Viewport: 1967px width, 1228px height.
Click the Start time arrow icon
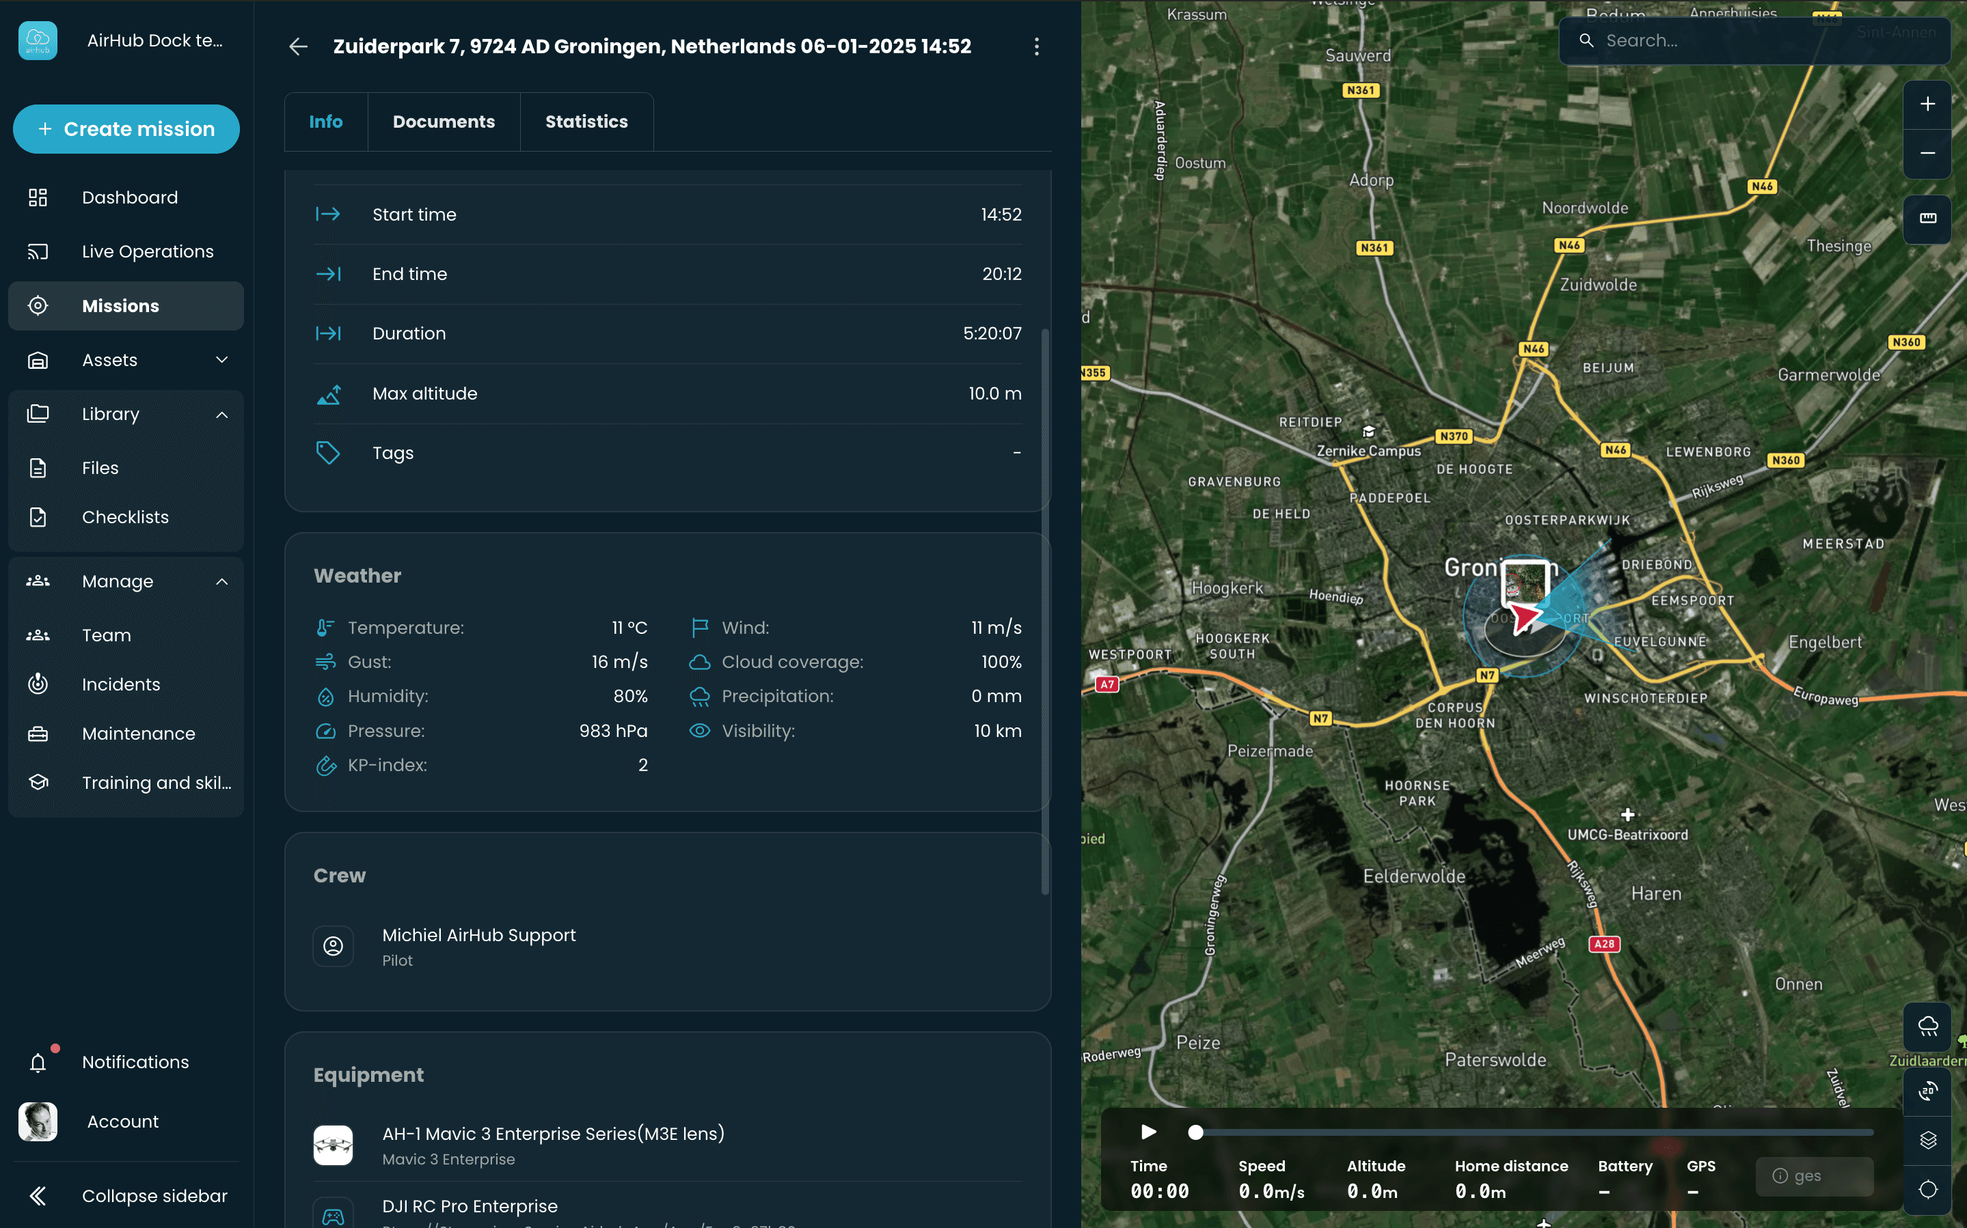click(x=327, y=214)
